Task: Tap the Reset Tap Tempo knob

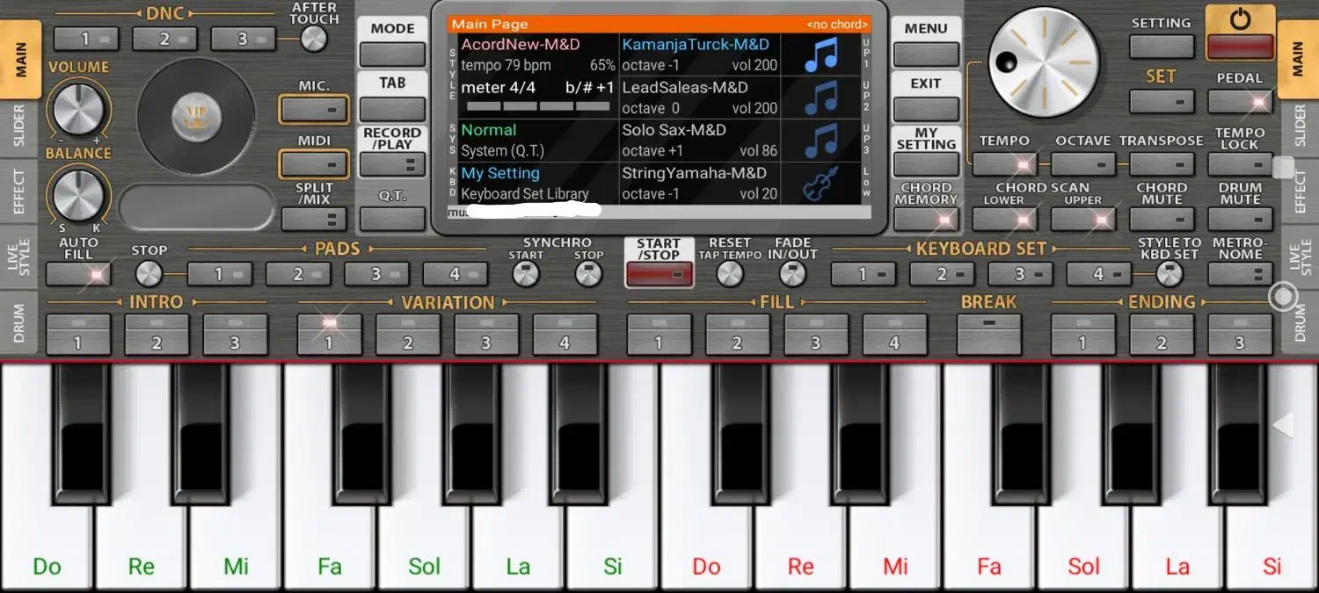Action: click(730, 275)
